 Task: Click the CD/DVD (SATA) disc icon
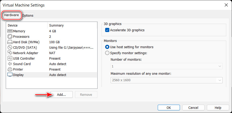point(10,48)
